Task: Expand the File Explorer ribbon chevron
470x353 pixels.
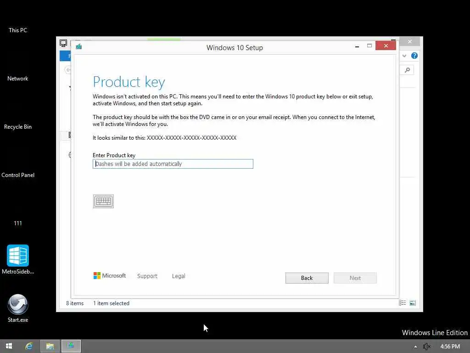Action: coord(404,56)
